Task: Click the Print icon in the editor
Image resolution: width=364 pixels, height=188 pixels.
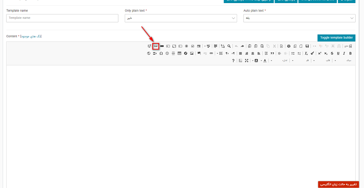Action: pyautogui.click(x=289, y=46)
